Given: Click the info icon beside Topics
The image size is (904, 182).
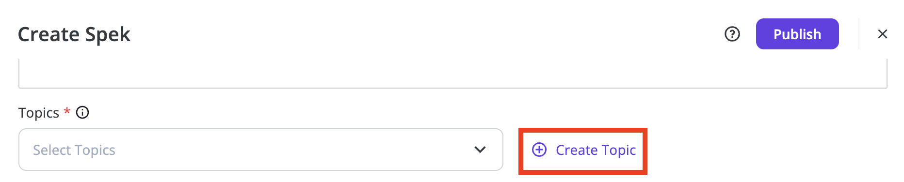Looking at the screenshot, I should [82, 112].
